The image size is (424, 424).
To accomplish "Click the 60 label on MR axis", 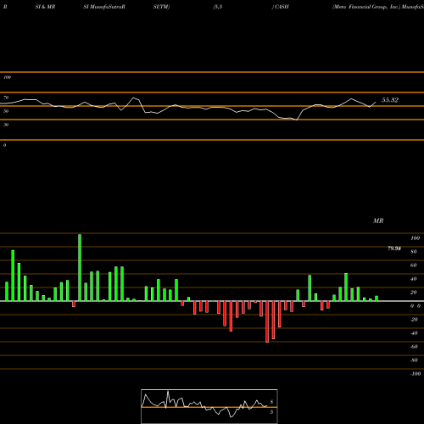I will coord(414,265).
